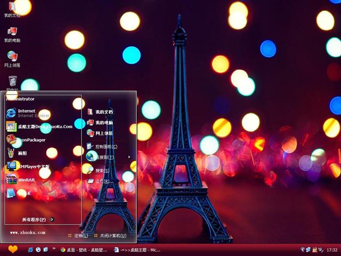Open 桌酷主题 Desk.ZhuoKu.Com Start menu entry

point(39,126)
